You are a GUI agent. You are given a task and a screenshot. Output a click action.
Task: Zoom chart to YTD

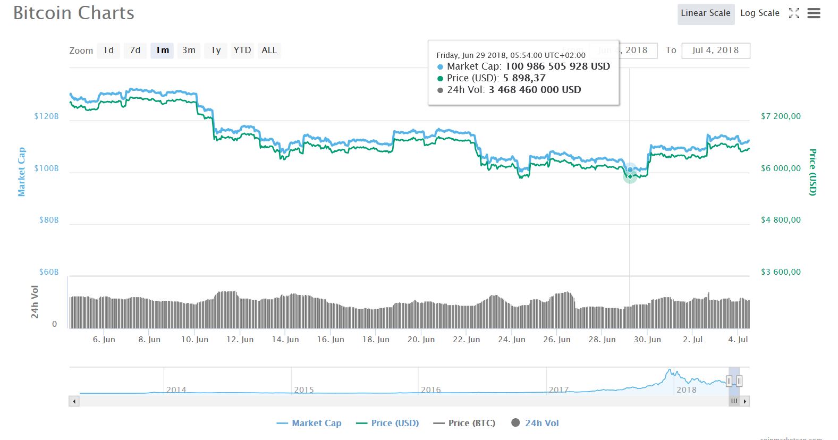click(242, 50)
